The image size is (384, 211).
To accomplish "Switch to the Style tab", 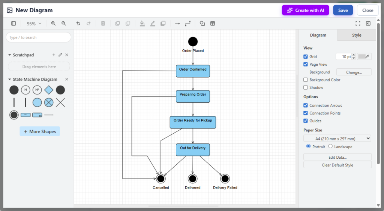I will pyautogui.click(x=356, y=35).
